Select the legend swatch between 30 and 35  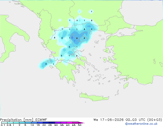(58, 123)
